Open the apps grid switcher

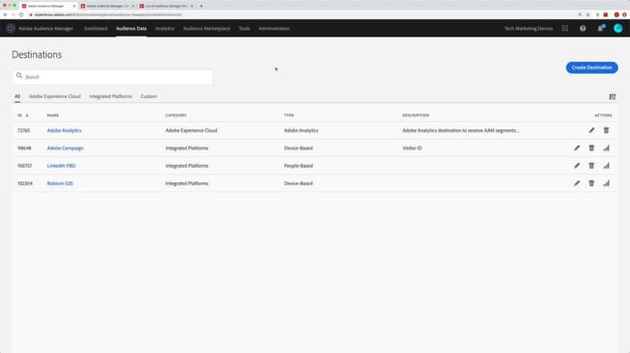pyautogui.click(x=565, y=29)
